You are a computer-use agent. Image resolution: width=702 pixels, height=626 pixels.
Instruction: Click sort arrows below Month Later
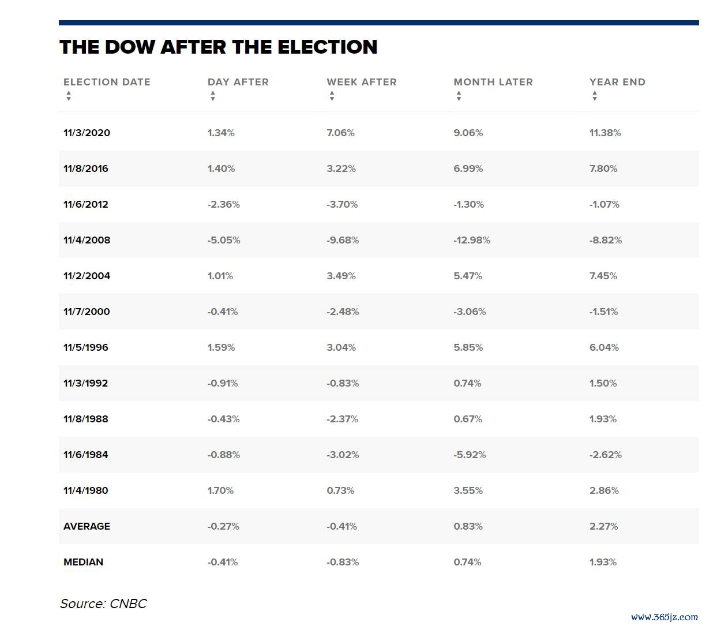click(459, 96)
